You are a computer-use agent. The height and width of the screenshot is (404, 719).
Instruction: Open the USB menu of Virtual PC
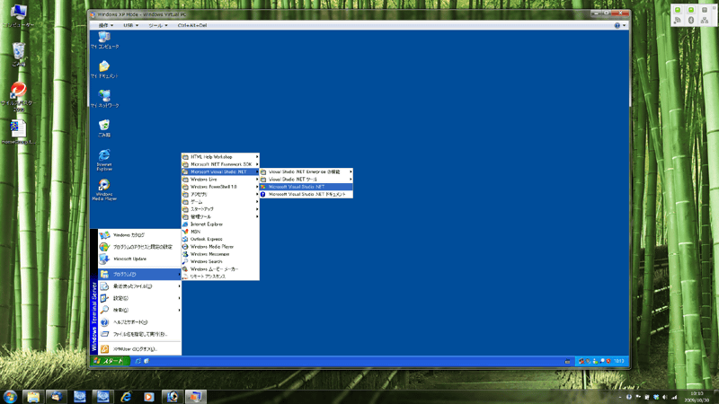coord(130,26)
